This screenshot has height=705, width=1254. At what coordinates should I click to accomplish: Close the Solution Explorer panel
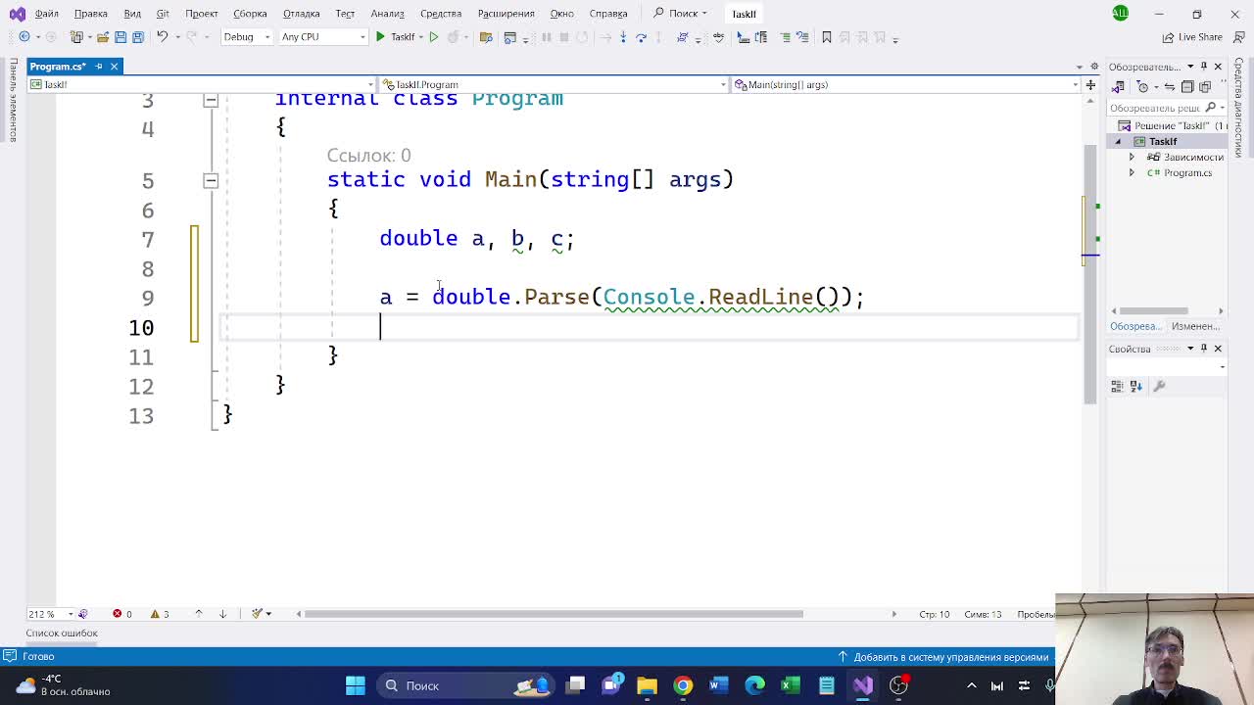click(x=1218, y=67)
